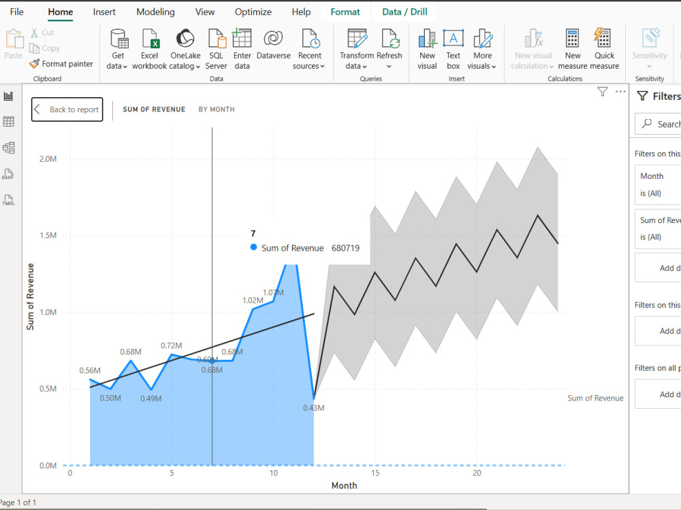Viewport: 681px width, 510px height.
Task: Click the visual filter funnel icon
Action: point(603,92)
